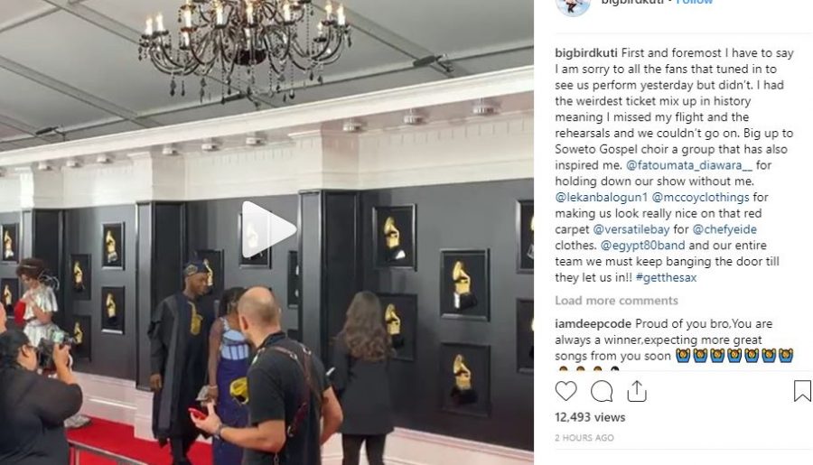This screenshot has height=465, width=813.
Task: Save post with bookmark icon
Action: [802, 391]
